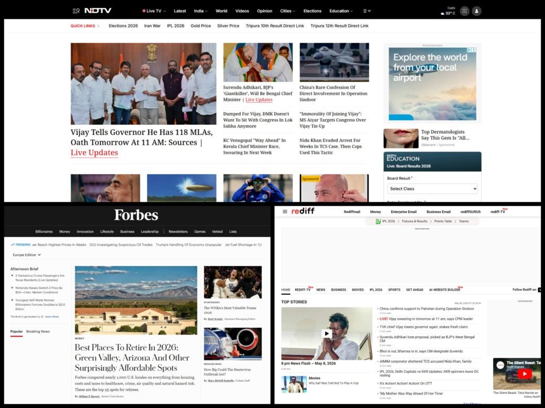Open Best Places To Retire In 2026 headline
Viewport: 545px width, 408px height.
coord(132,358)
